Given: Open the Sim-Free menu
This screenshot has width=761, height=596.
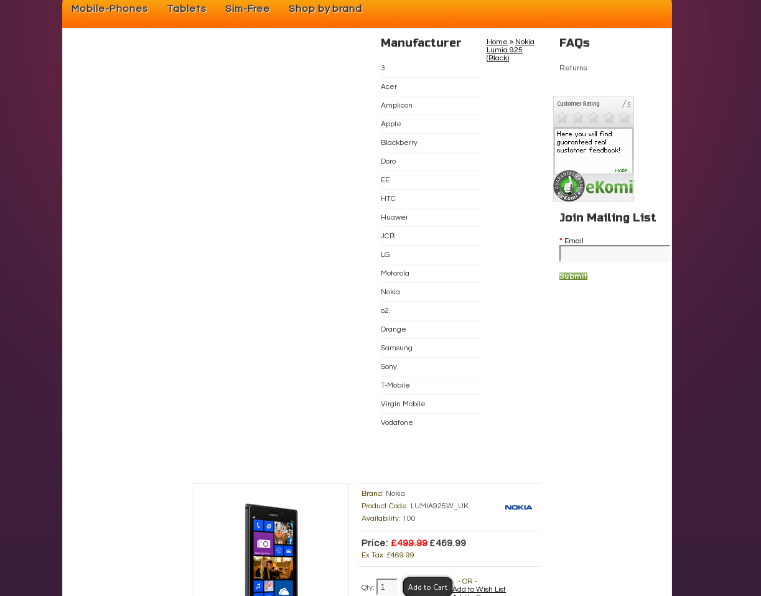Looking at the screenshot, I should click(x=247, y=9).
